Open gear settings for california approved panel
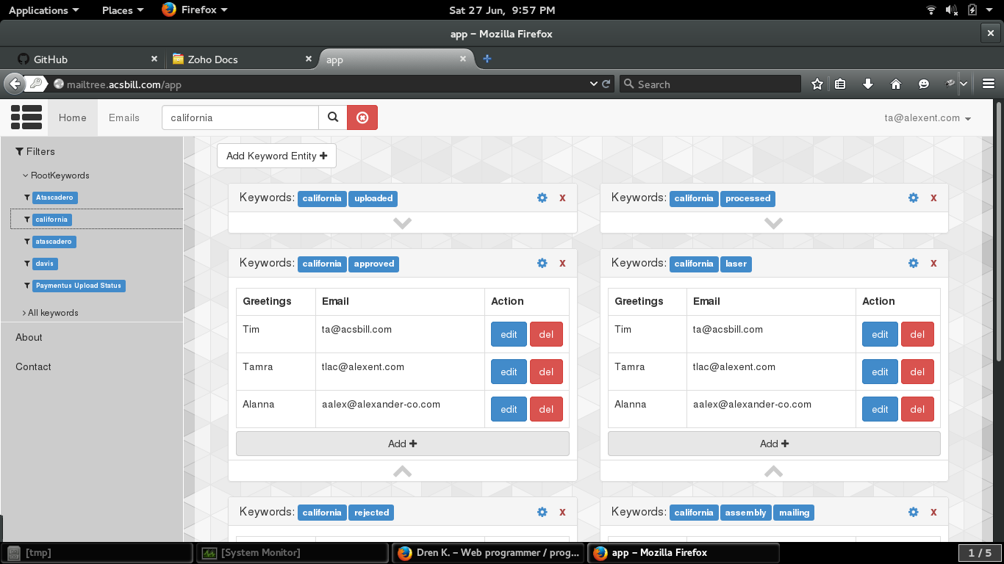 pyautogui.click(x=542, y=263)
